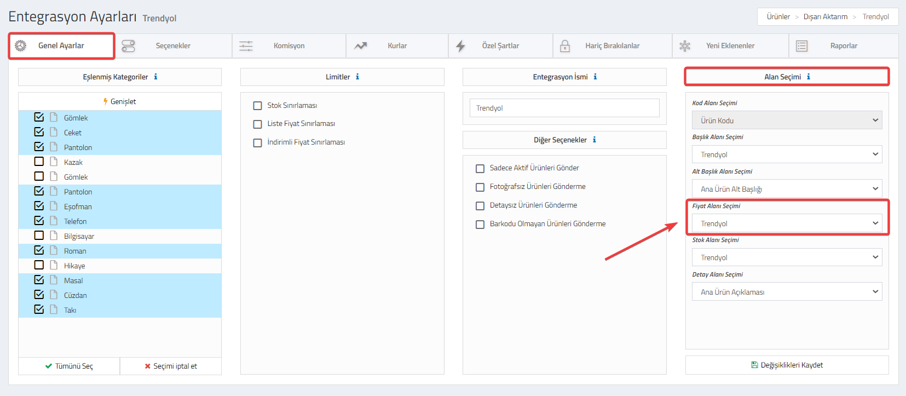Untick the Ceket category checkbox

(39, 132)
